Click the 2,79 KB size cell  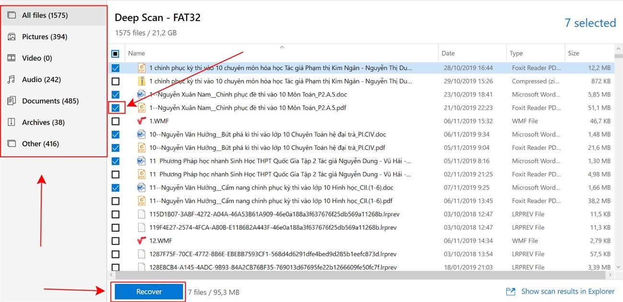coord(600,241)
